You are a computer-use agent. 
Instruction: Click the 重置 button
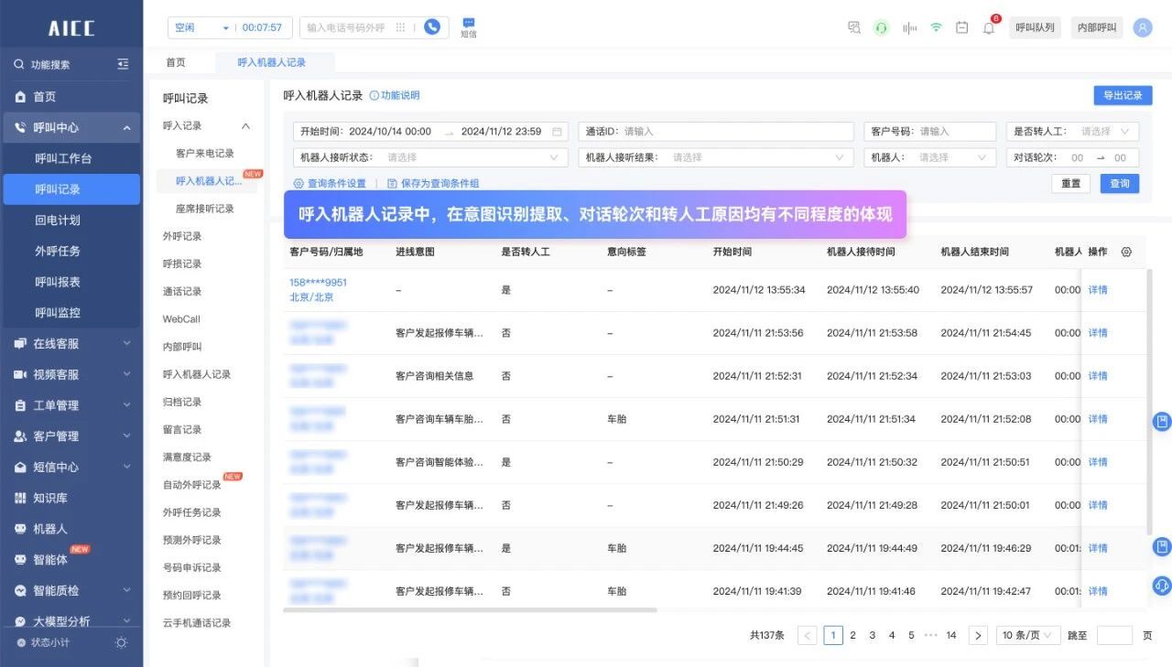pos(1070,183)
